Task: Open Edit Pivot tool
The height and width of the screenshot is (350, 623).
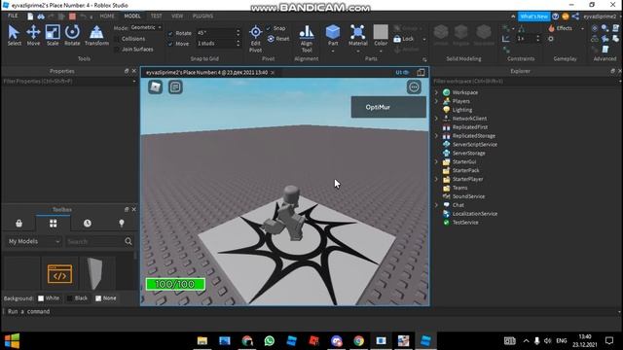Action: pos(255,39)
